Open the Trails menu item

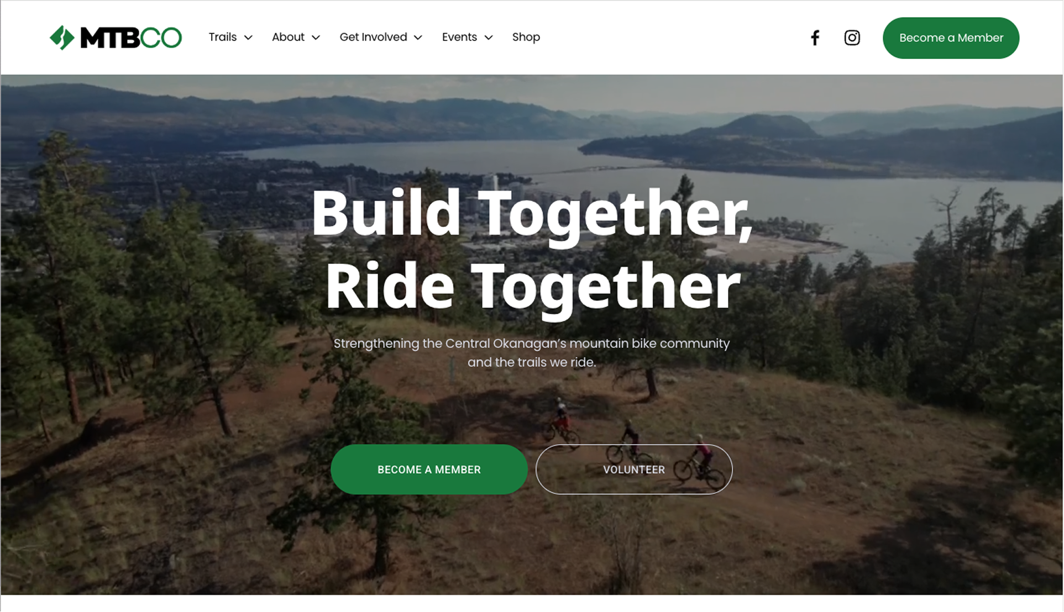[x=223, y=37]
